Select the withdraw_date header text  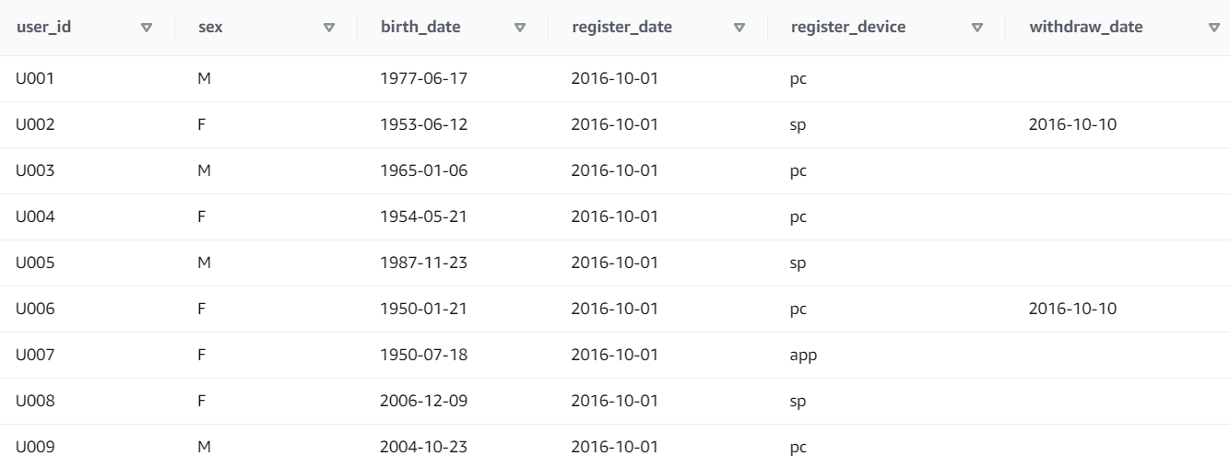pos(1085,27)
